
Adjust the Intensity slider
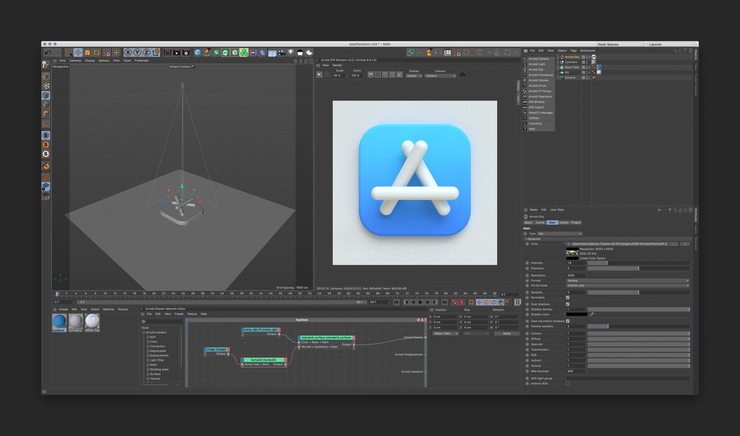point(639,263)
